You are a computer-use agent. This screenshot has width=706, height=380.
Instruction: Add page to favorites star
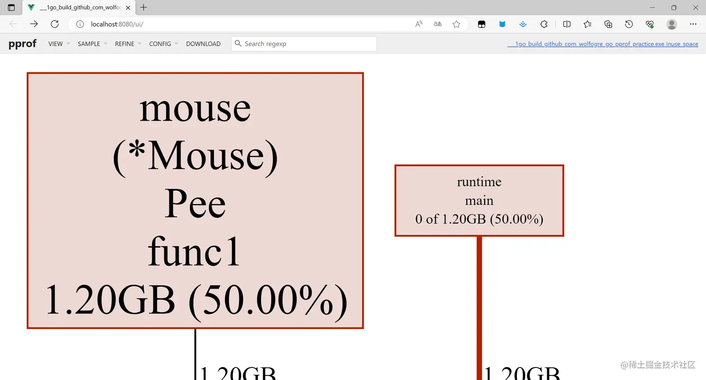[456, 24]
